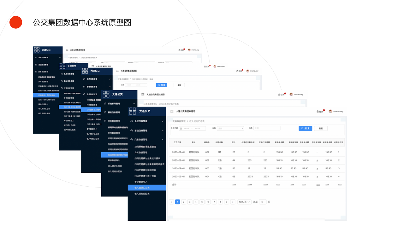Expand 系统权限管理 chevron in the 扫码交易核对结果统计报表 window

(x=110, y=79)
